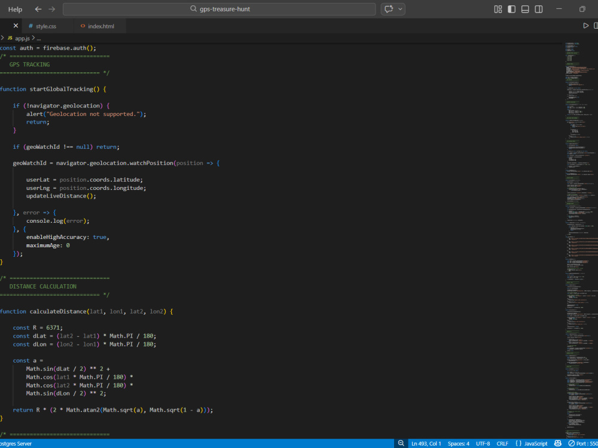Restore down the window
The height and width of the screenshot is (448, 598).
pyautogui.click(x=582, y=9)
